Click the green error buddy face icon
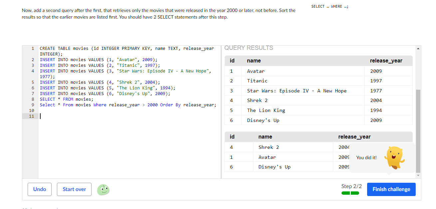 [103, 189]
